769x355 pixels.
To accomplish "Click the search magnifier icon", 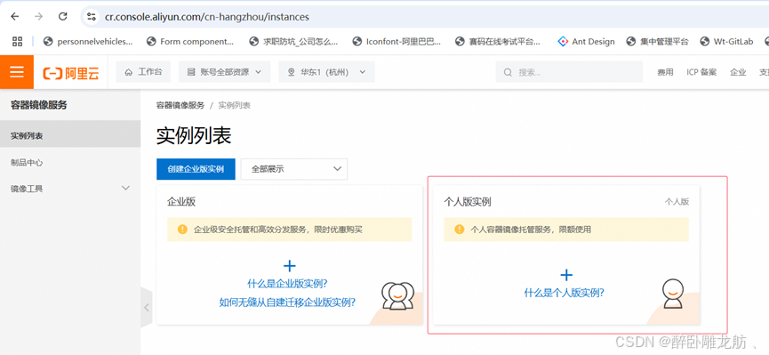I will 509,73.
